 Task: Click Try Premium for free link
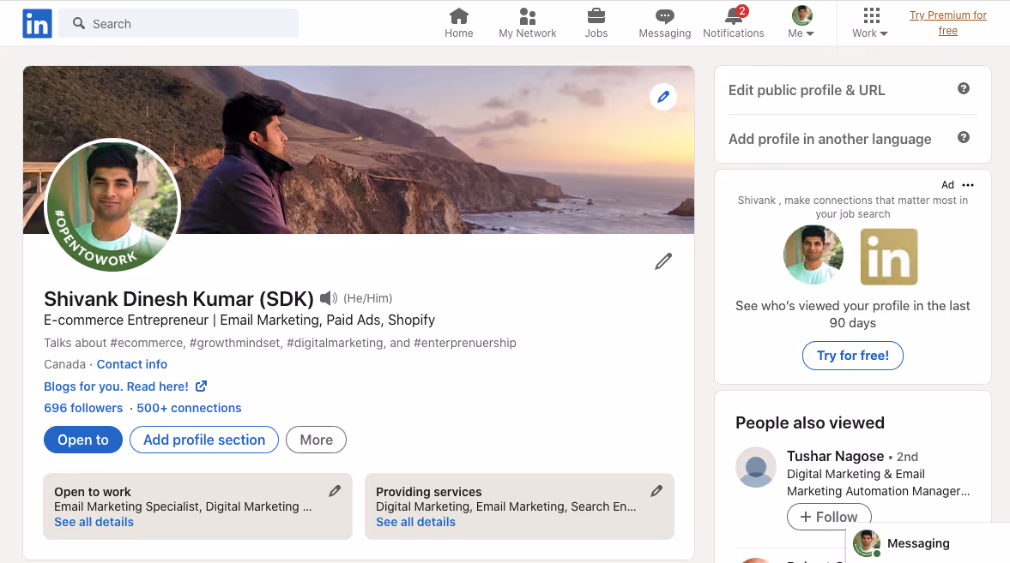[x=947, y=22]
